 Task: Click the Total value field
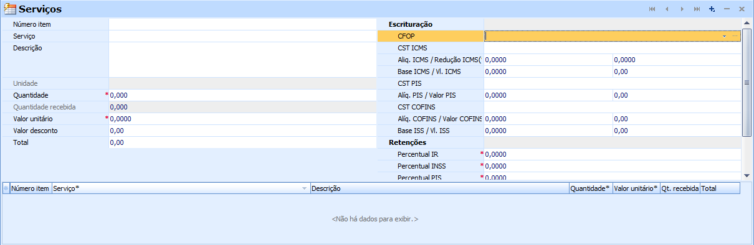(x=242, y=142)
